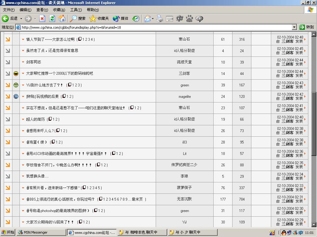Click the paw print toolbar icon
The image size is (317, 237).
(189, 19)
